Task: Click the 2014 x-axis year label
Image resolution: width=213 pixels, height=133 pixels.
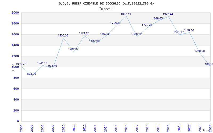Action: [x=105, y=128]
